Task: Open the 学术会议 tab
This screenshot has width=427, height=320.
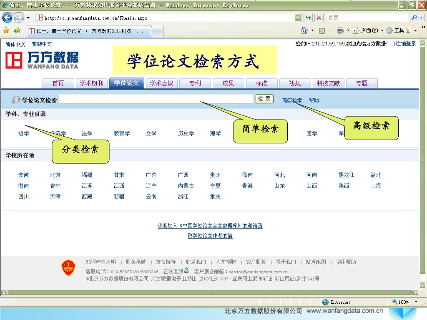Action: 161,83
